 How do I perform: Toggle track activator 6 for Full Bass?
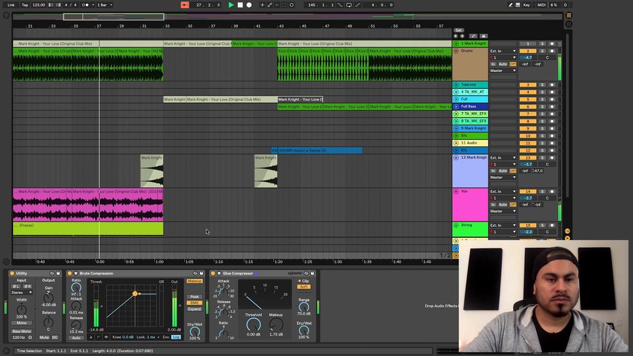pos(527,107)
